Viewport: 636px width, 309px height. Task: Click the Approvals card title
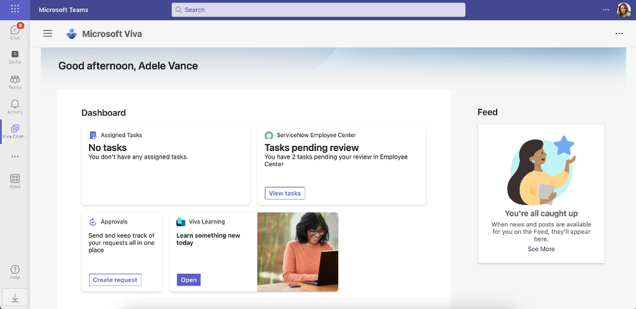click(114, 222)
